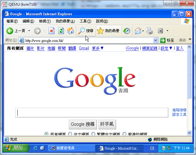Click the Google 搜尋 button
The image size is (196, 155).
(x=83, y=124)
